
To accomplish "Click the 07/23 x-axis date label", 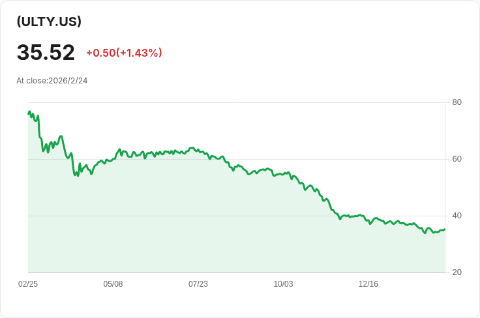I will point(198,284).
